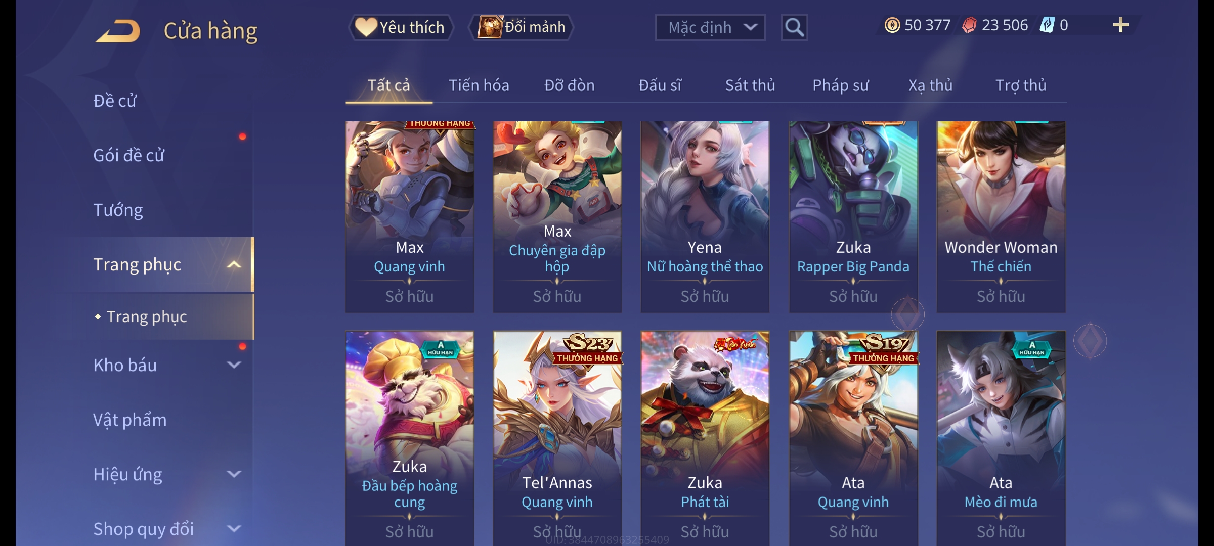The width and height of the screenshot is (1214, 546).
Task: Tap the back arrow icon
Action: [118, 31]
